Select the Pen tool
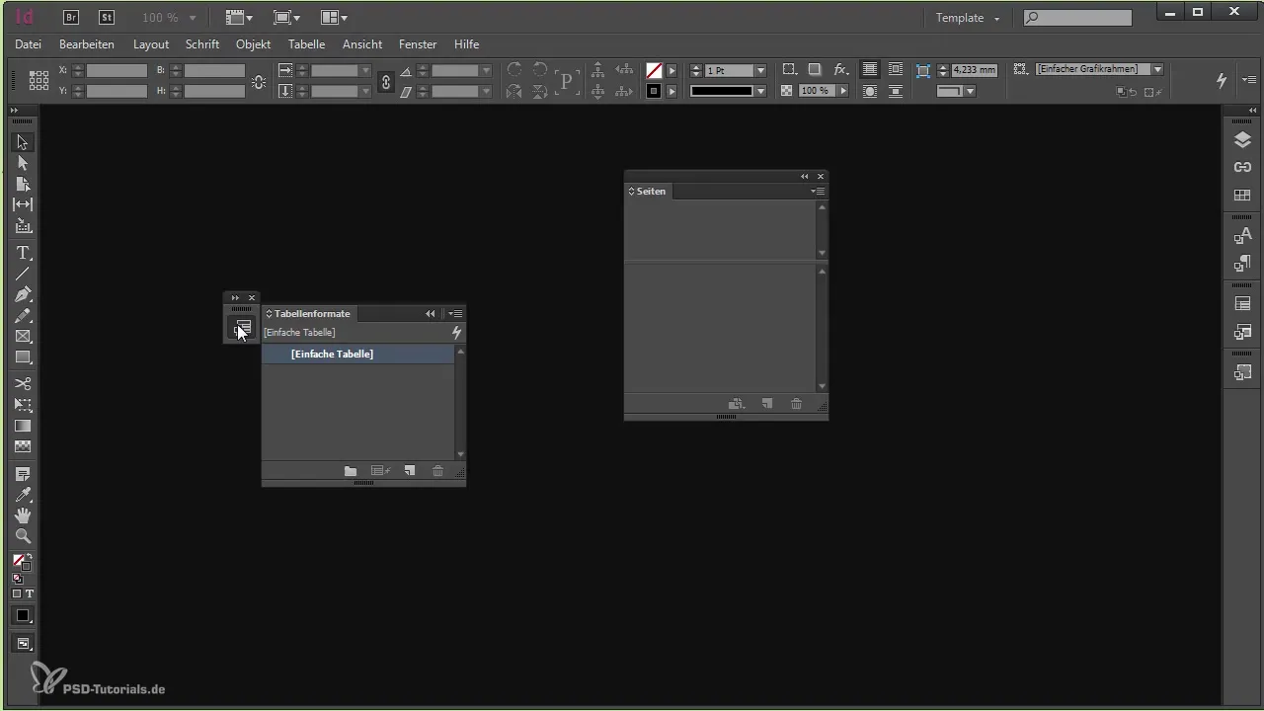1264x711 pixels. pos(23,294)
